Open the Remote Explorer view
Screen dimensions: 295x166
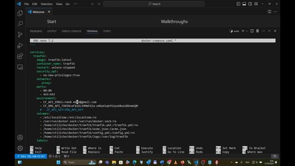click(x=20, y=67)
